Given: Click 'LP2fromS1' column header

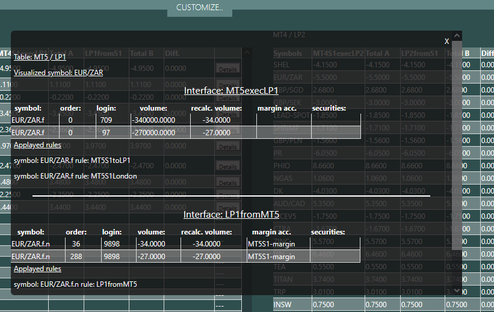Looking at the screenshot, I should [x=419, y=54].
